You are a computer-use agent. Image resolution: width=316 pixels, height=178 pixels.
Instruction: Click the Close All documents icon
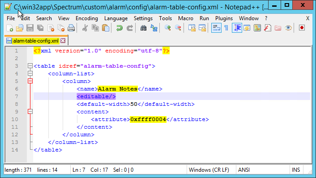[x=61, y=28]
